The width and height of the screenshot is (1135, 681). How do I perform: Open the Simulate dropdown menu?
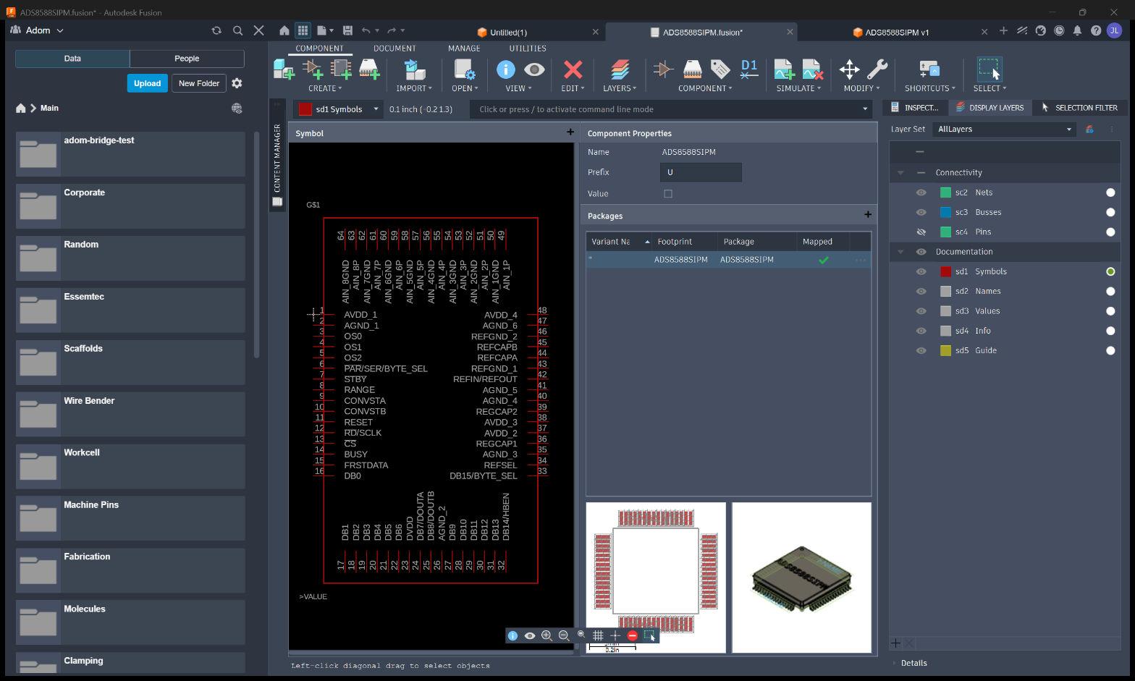pos(798,88)
